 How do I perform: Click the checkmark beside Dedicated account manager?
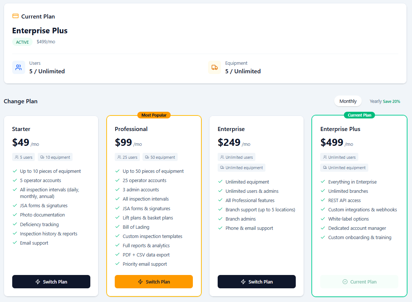[324, 228]
